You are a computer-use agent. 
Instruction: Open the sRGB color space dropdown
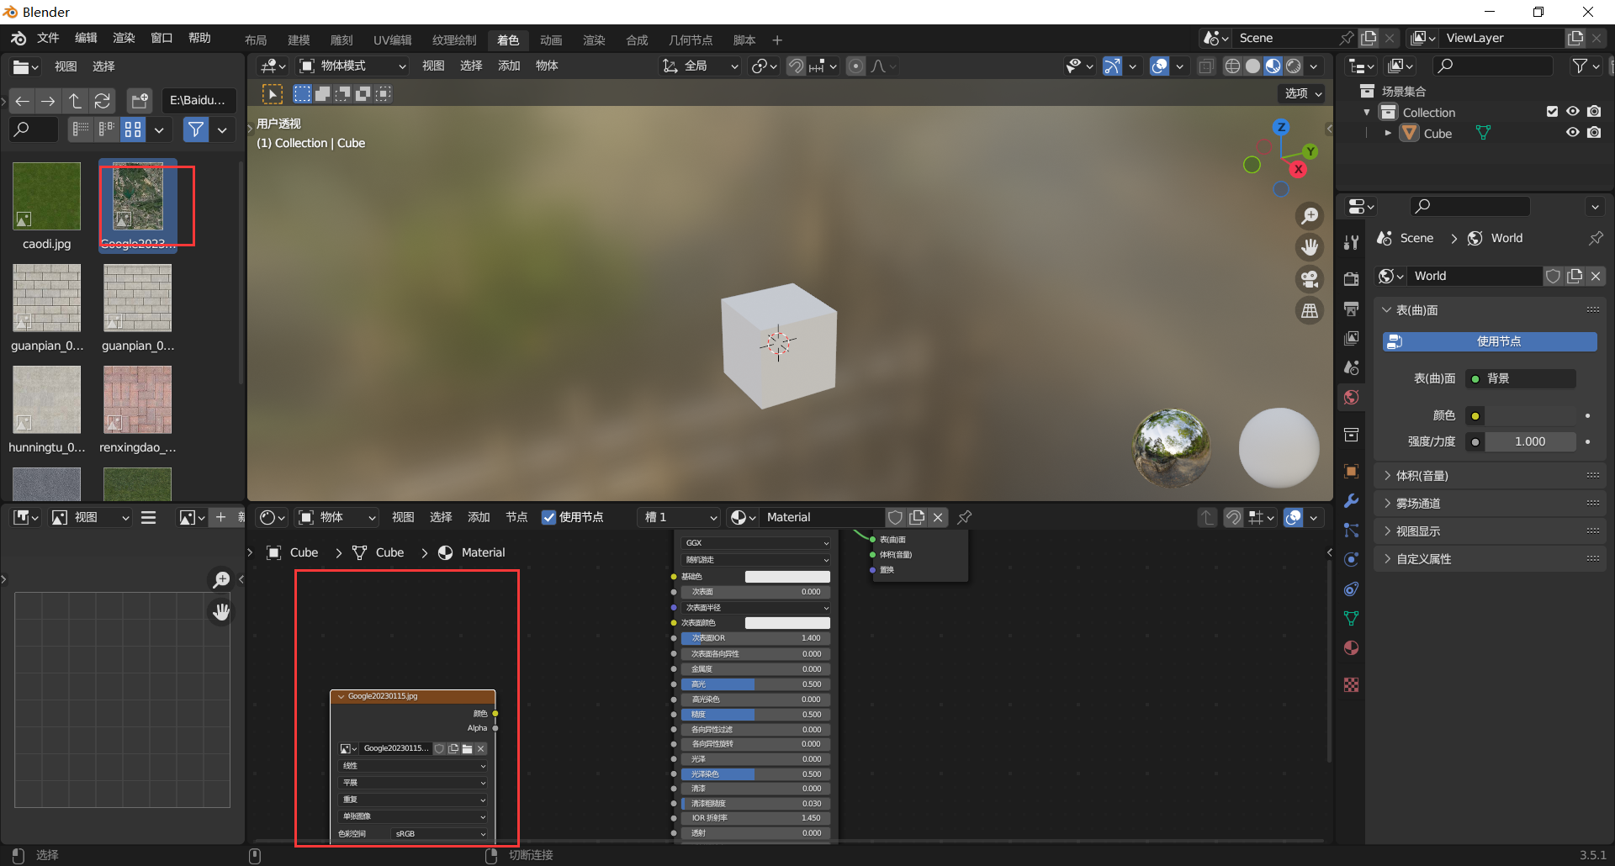(x=441, y=834)
